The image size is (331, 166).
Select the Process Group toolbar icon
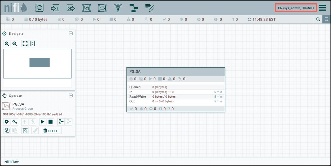[x=86, y=8]
